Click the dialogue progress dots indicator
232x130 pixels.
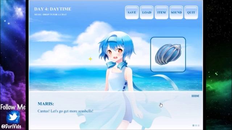pos(196,125)
